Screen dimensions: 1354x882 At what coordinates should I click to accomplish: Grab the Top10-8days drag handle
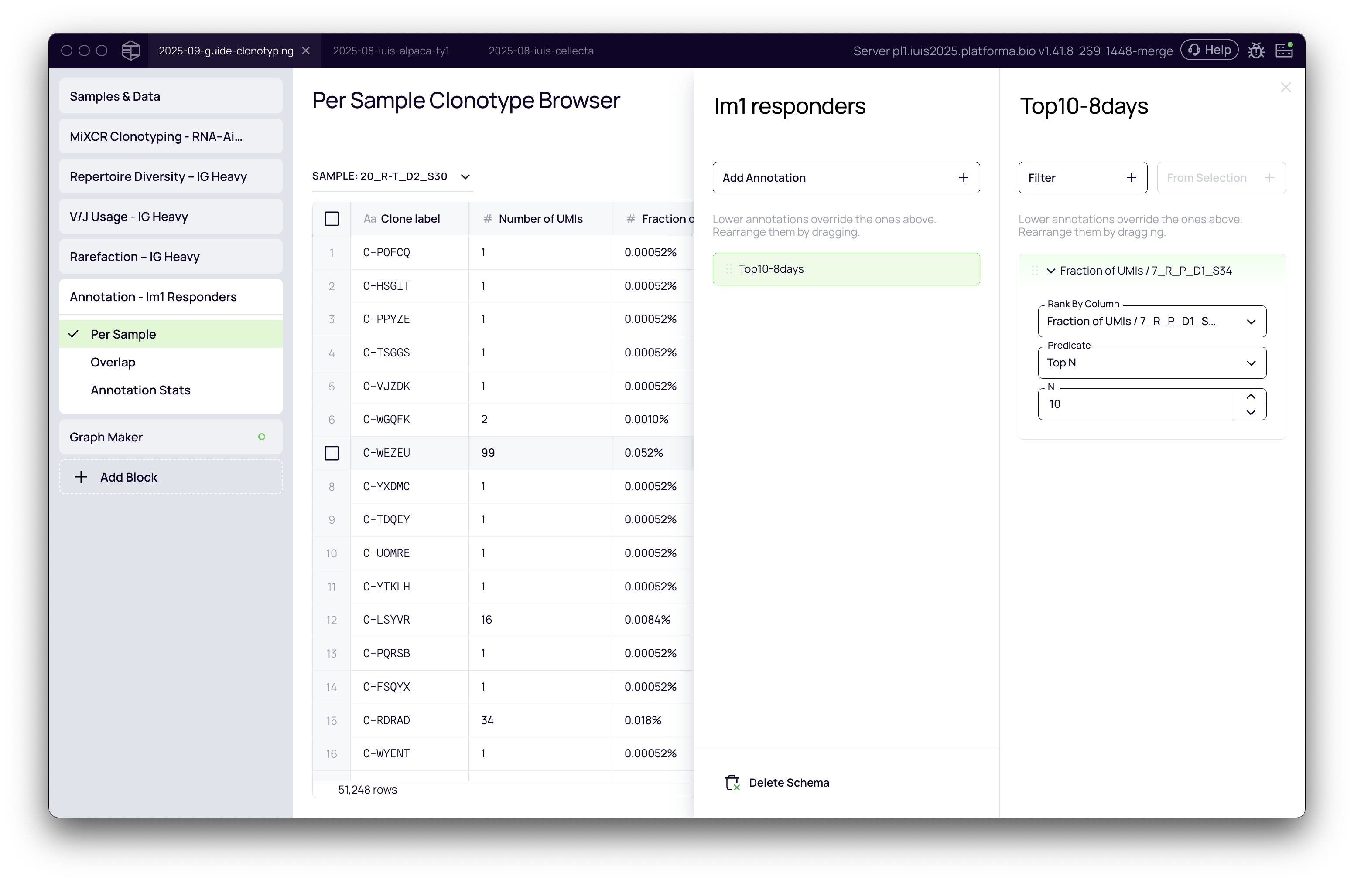(729, 269)
